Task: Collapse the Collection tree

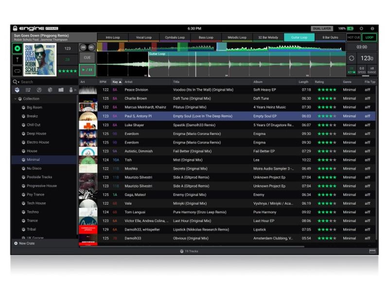Action: (x=15, y=99)
